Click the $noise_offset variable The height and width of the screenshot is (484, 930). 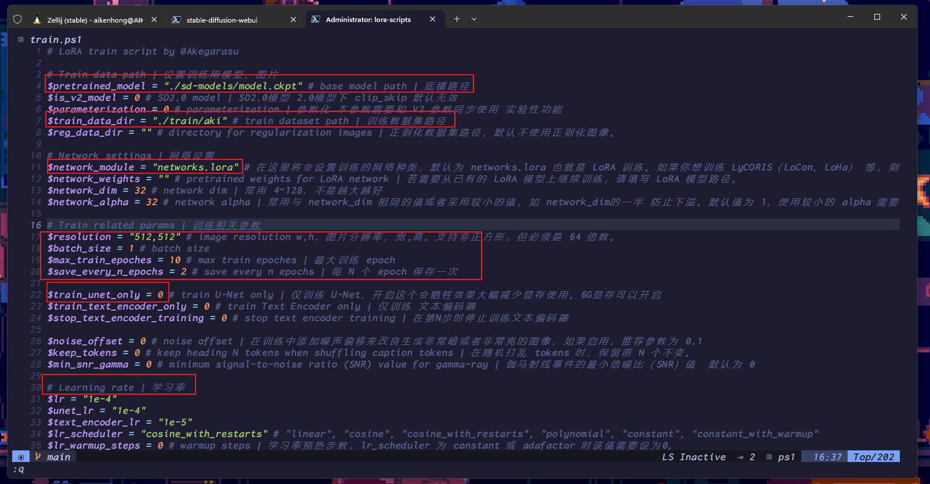click(85, 341)
